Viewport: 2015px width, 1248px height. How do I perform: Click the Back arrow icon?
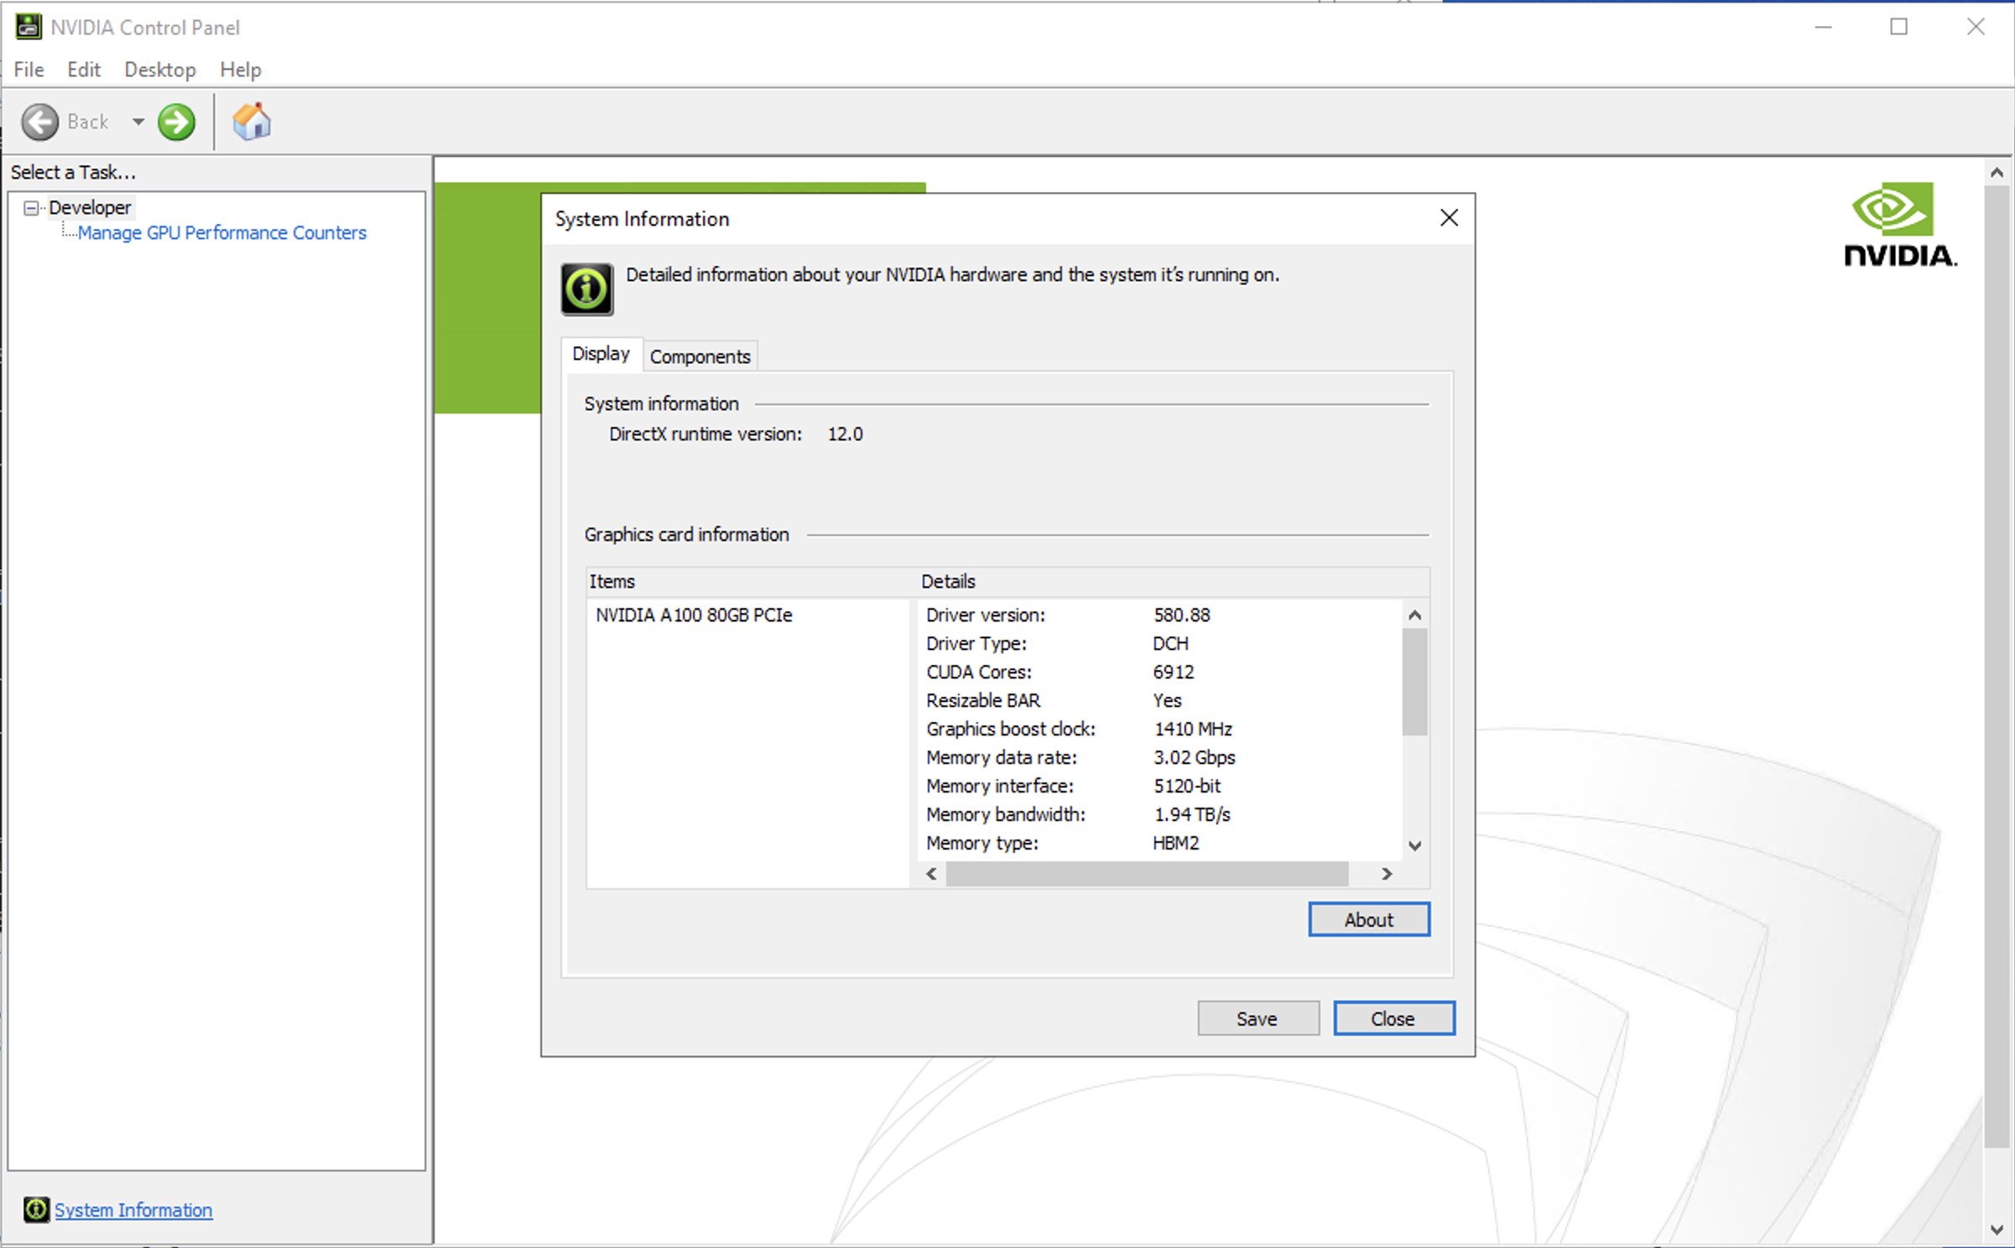pyautogui.click(x=39, y=122)
